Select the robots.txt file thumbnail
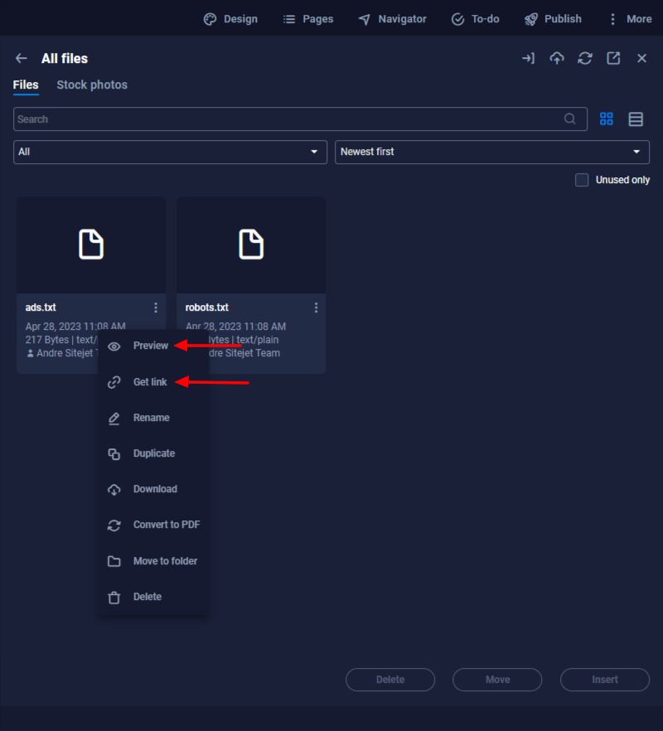Screen dimensions: 663x731 [x=251, y=244]
